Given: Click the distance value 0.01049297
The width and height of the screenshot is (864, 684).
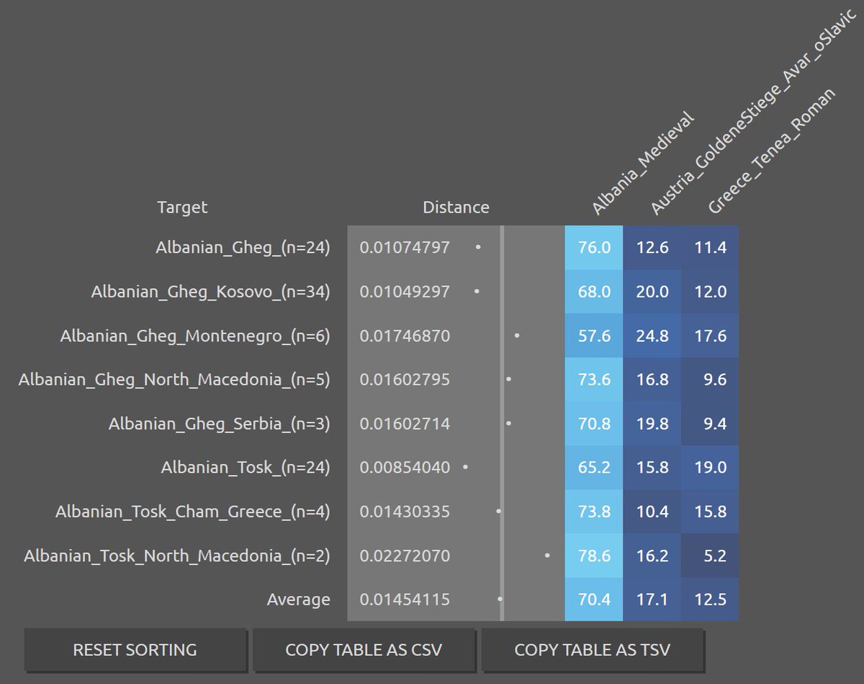Looking at the screenshot, I should coord(405,292).
